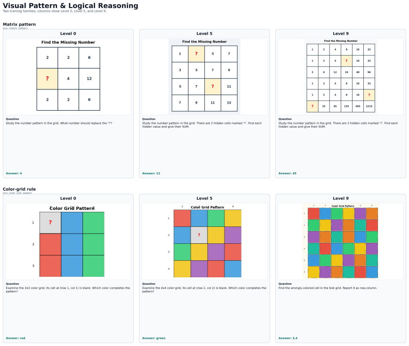The height and width of the screenshot is (346, 409).
Task: Click the 'Answer: 12' text
Action: coord(151,173)
